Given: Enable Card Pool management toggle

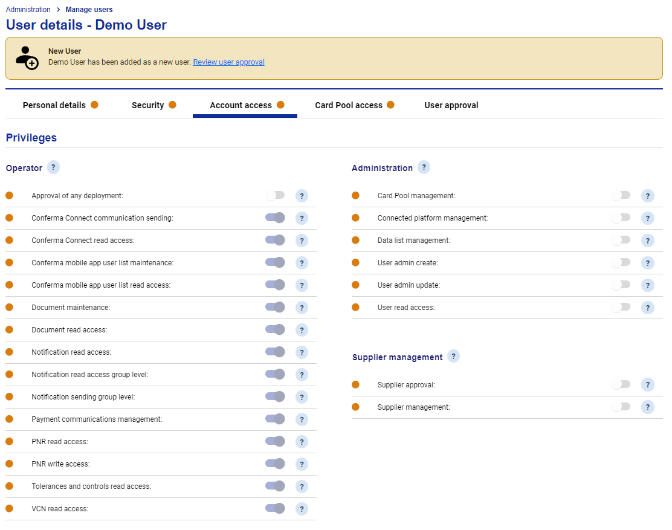Looking at the screenshot, I should point(621,195).
